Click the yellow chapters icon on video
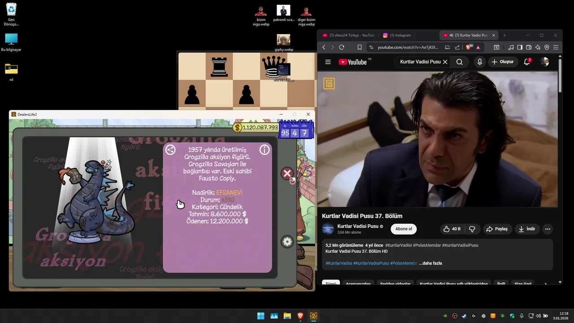 329,83
